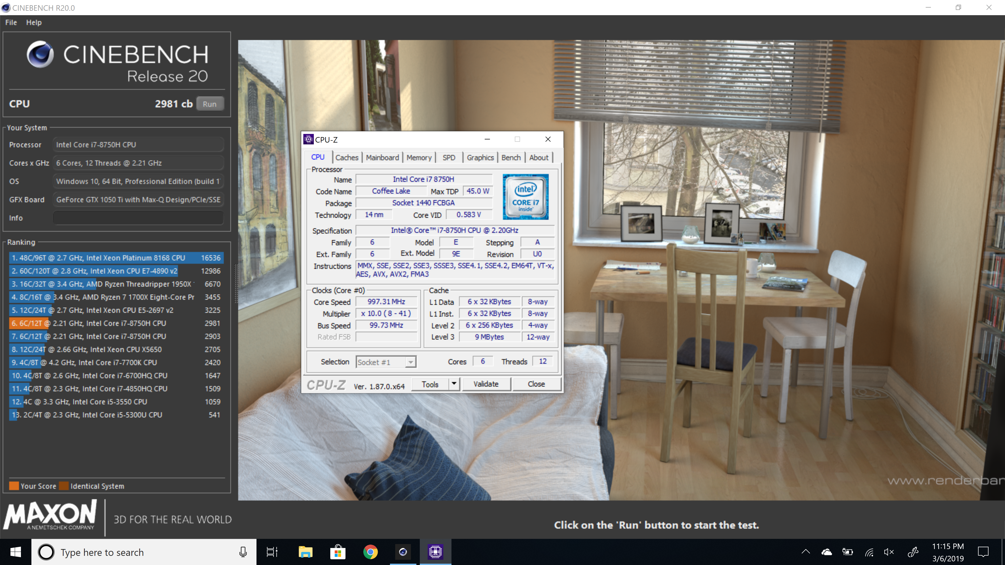Click the MAXON logo at bottom left

point(50,515)
